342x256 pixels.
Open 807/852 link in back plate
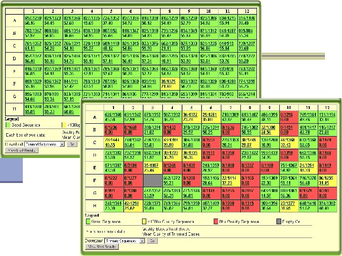click(110, 31)
